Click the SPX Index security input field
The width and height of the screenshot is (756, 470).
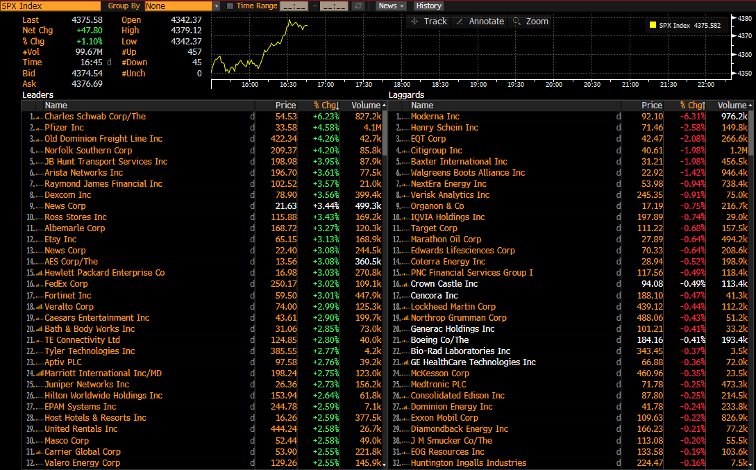tap(51, 6)
